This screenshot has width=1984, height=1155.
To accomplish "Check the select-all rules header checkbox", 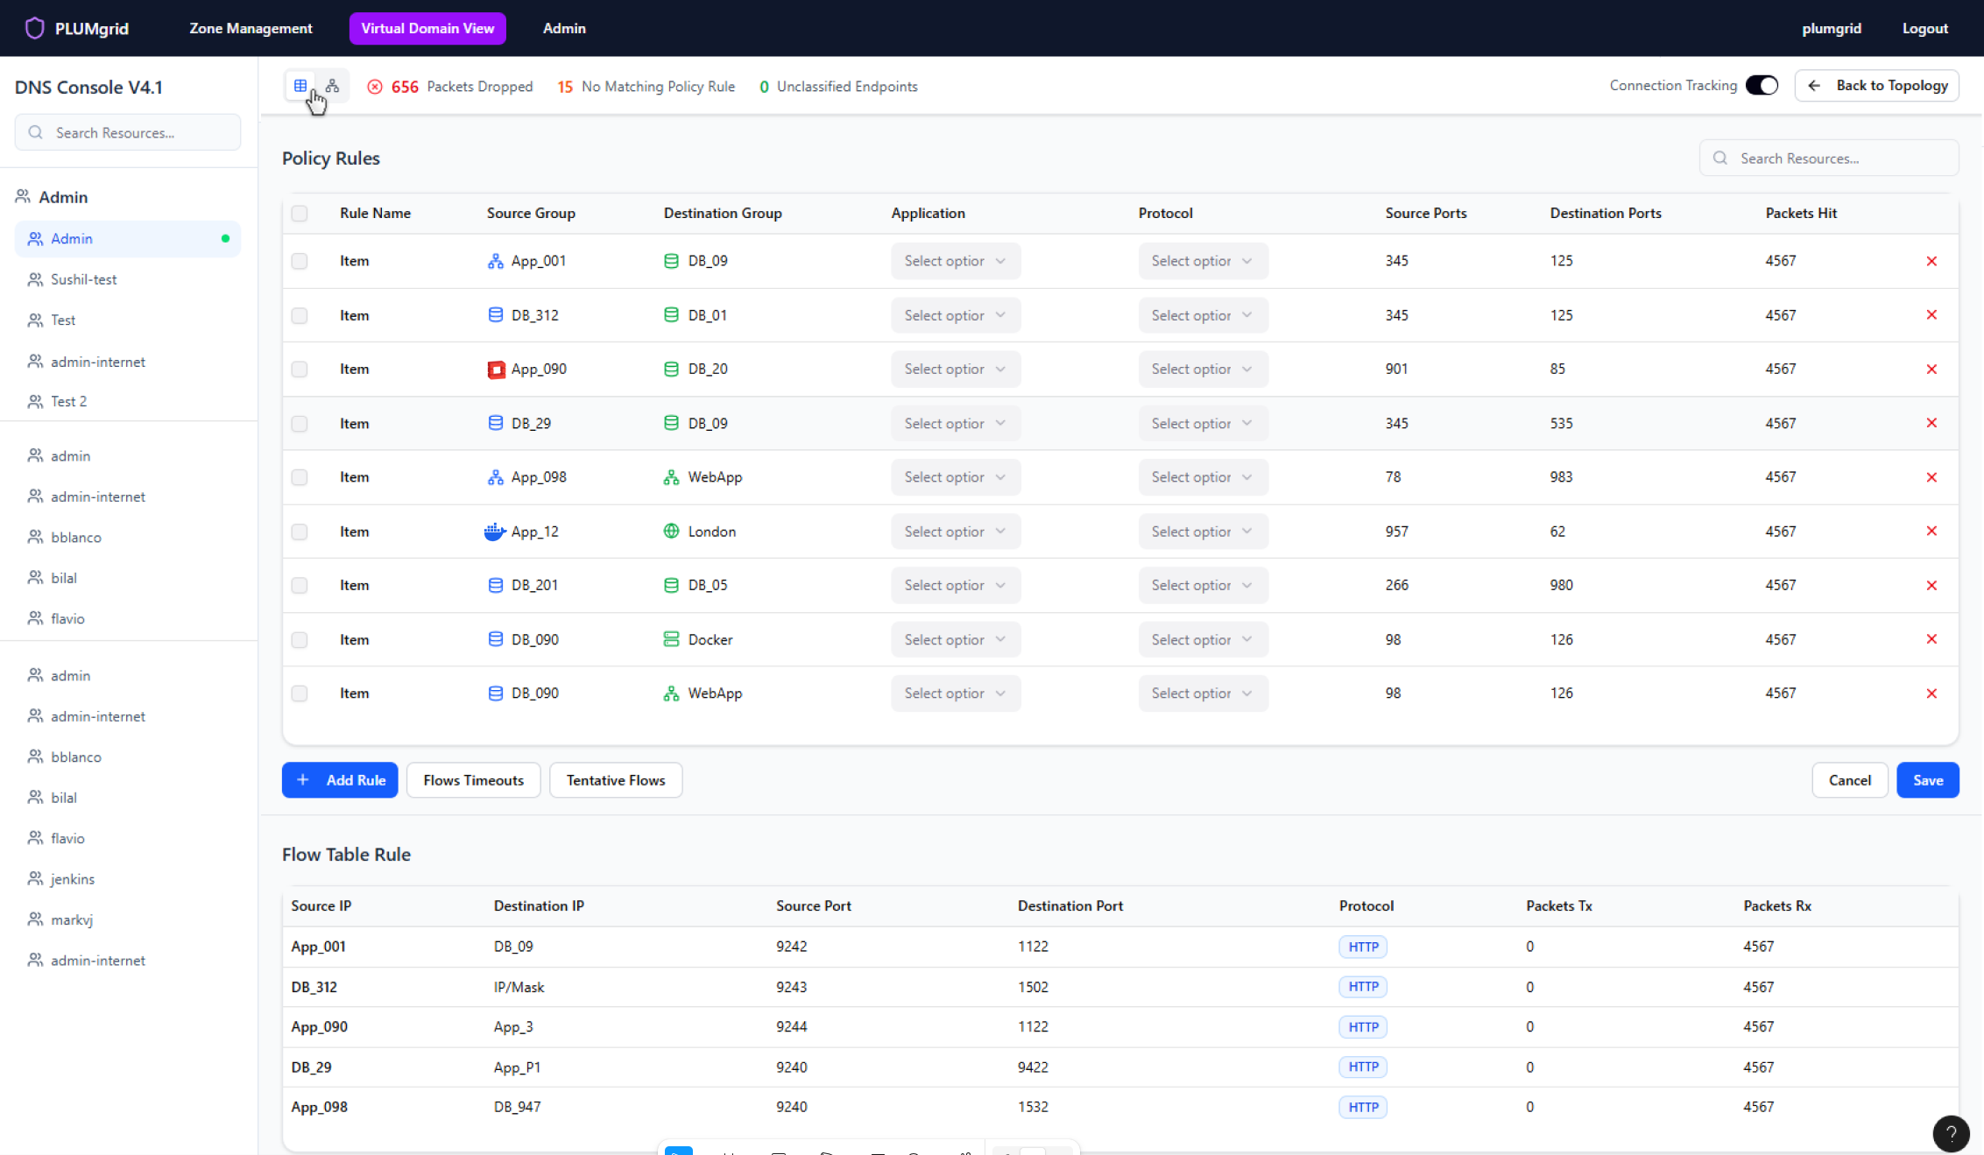I will (x=300, y=214).
